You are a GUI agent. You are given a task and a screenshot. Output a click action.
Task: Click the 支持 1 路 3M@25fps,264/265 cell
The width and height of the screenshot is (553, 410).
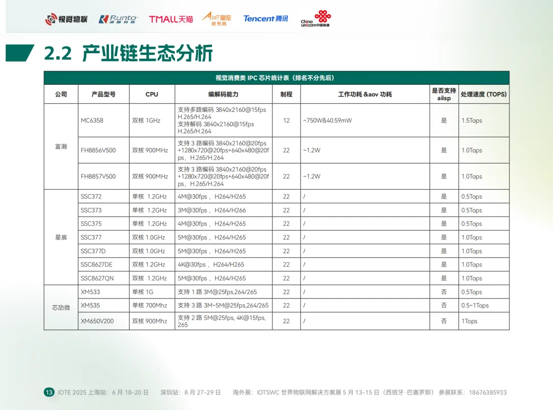point(224,292)
